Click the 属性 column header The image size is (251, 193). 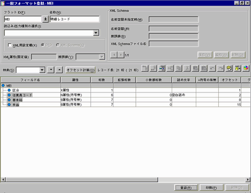pyautogui.click(x=75, y=80)
